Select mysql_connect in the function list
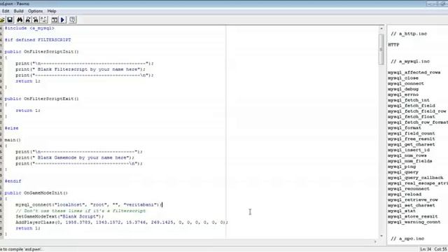The width and height of the screenshot is (448, 252). click(406, 84)
